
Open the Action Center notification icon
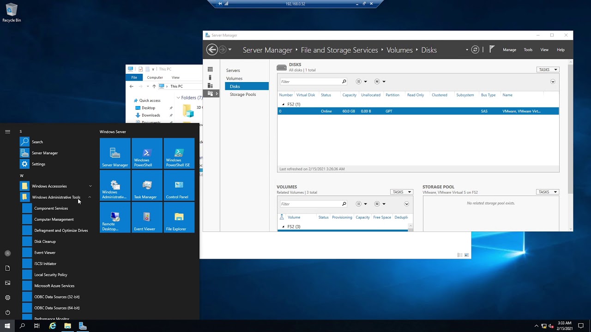(x=581, y=326)
